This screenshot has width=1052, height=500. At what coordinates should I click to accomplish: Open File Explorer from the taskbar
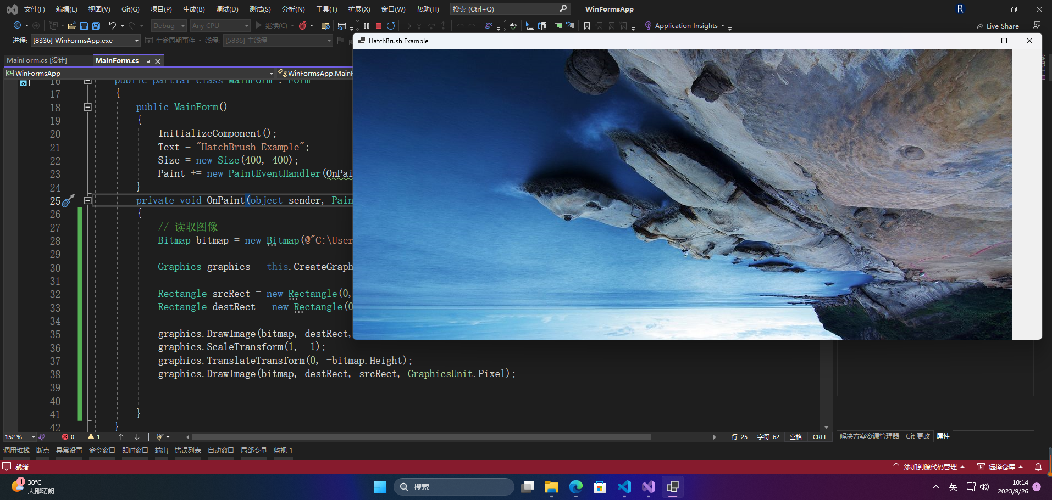552,487
